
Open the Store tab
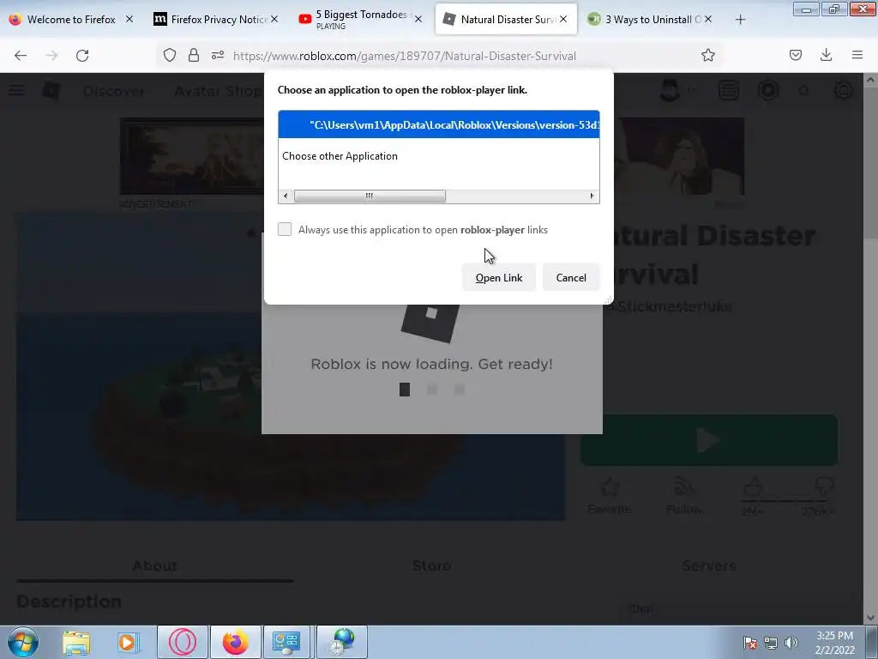click(432, 565)
